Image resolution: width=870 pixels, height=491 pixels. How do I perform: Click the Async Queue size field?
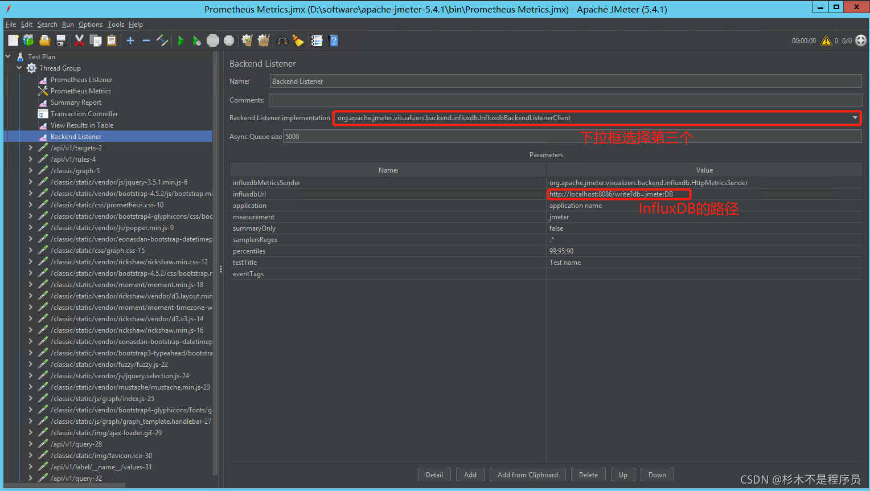pyautogui.click(x=572, y=137)
